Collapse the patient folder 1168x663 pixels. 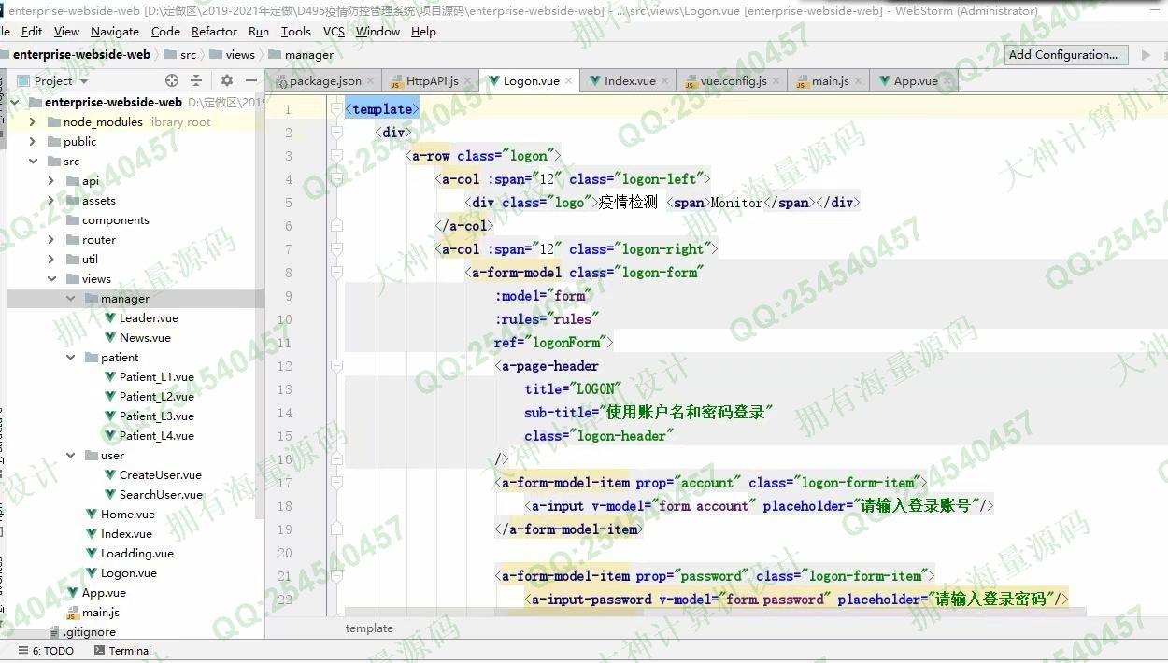coord(71,358)
